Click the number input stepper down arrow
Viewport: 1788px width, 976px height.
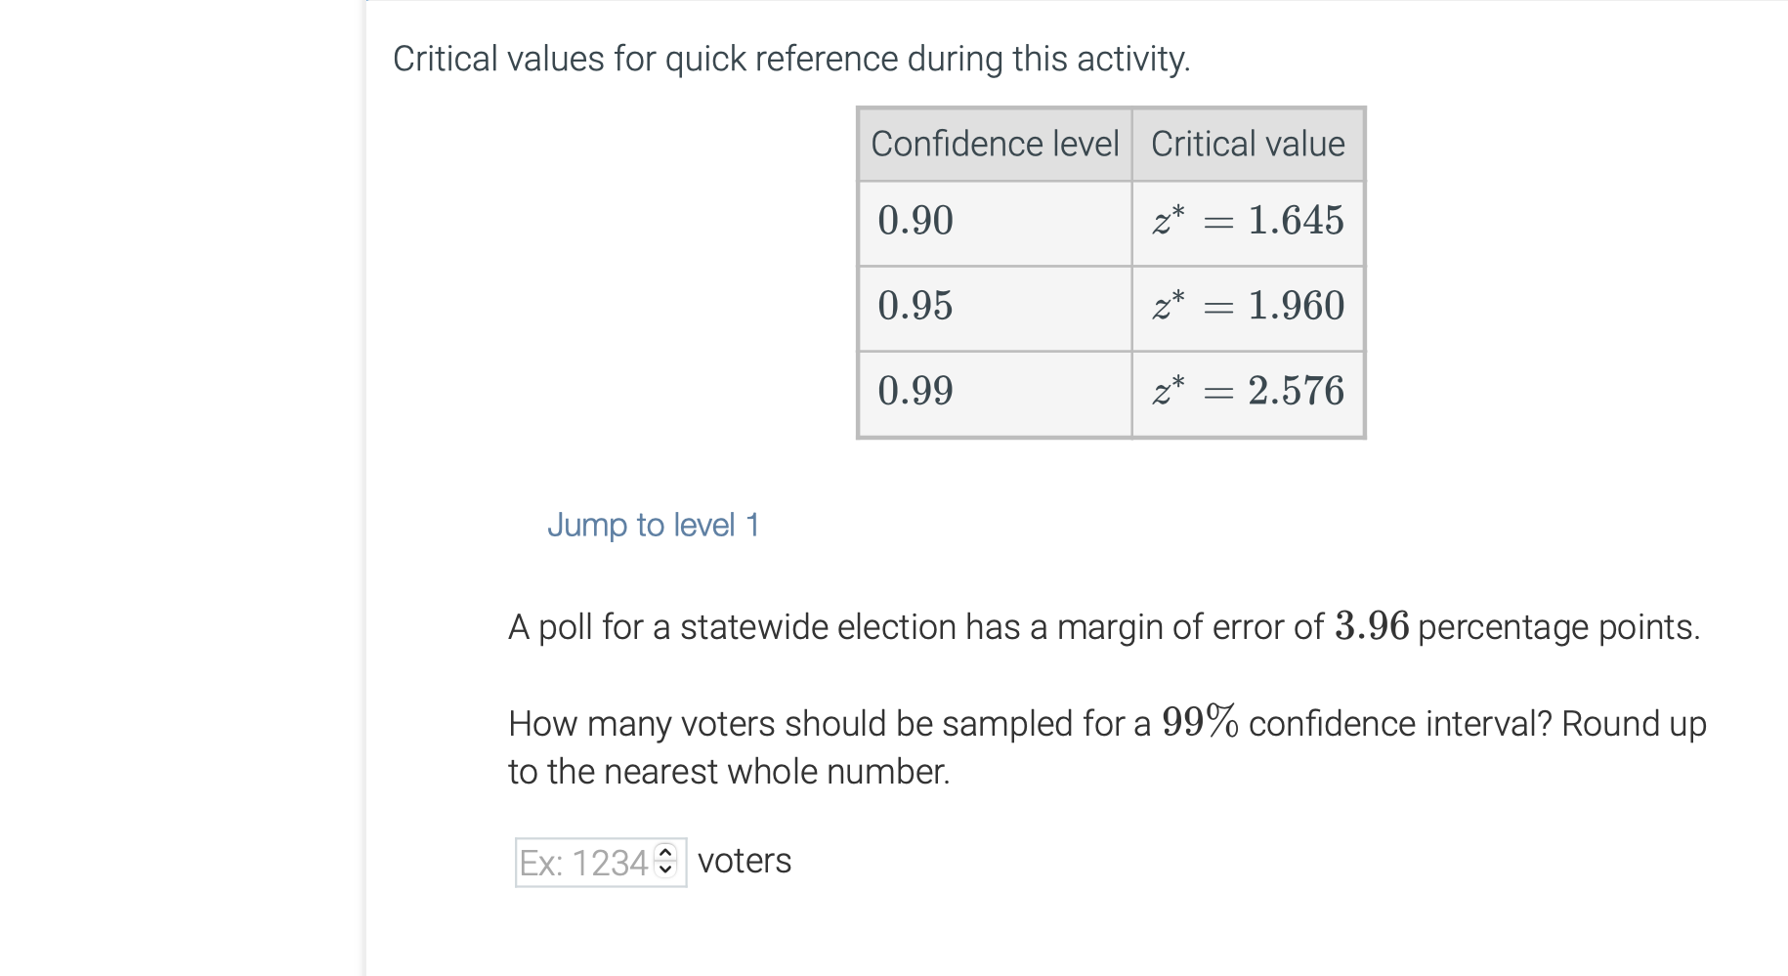pyautogui.click(x=667, y=869)
